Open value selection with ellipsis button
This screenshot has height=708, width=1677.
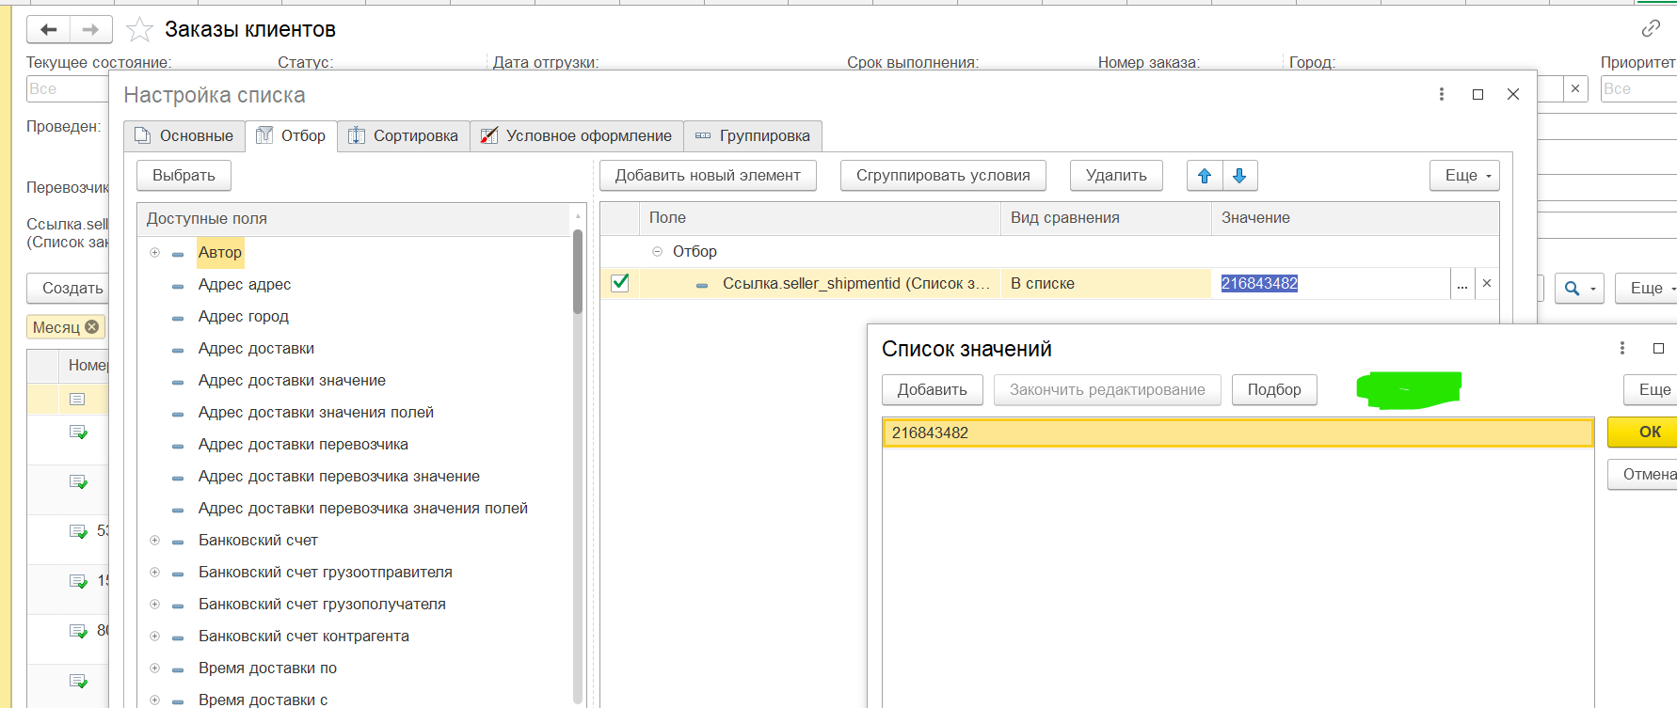1461,284
